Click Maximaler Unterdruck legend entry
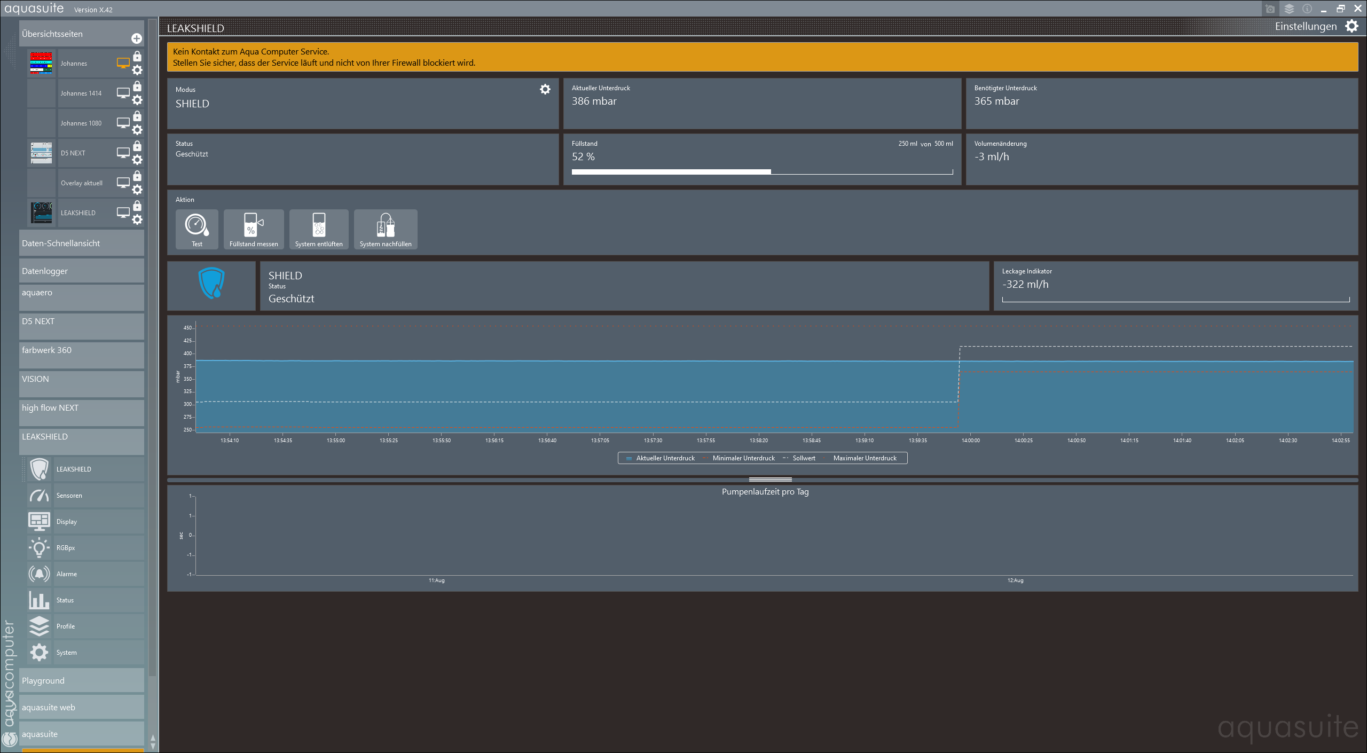Screen dimensions: 1367x753 (860, 458)
